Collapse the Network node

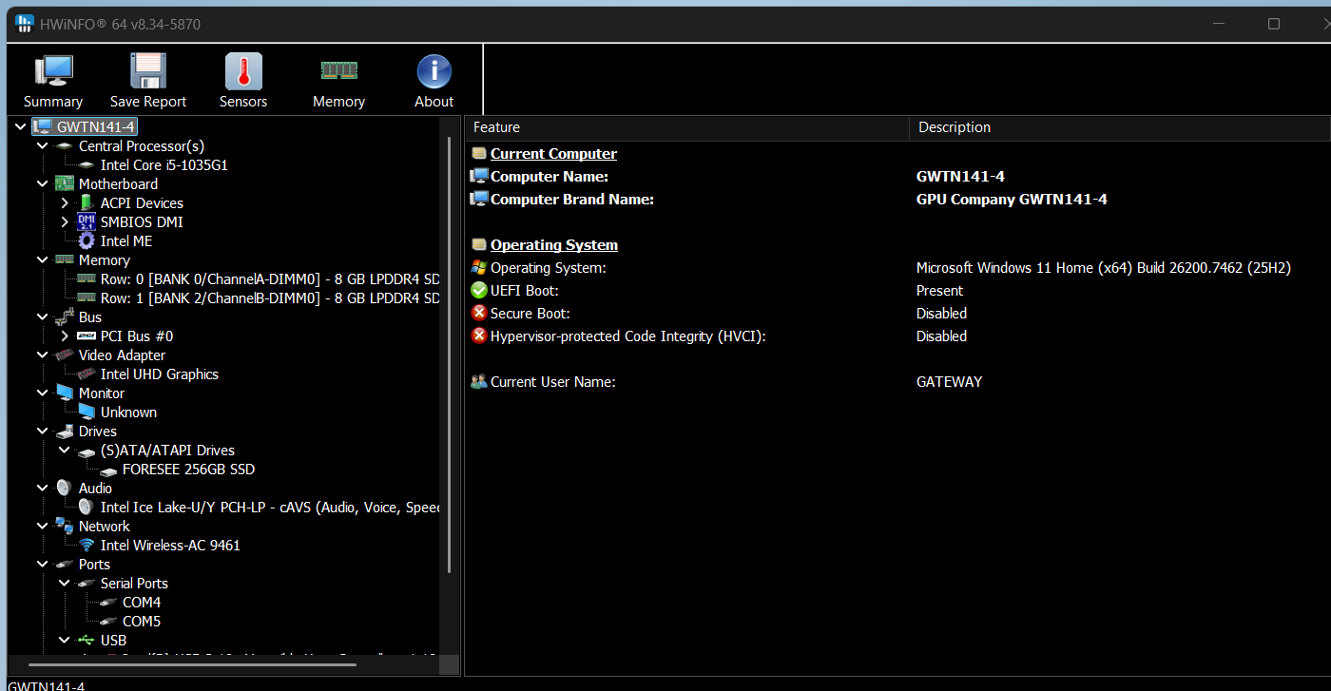coord(43,526)
